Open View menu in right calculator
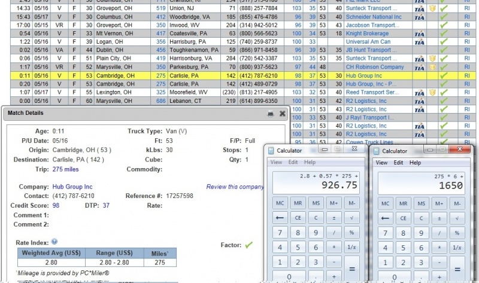This screenshot has height=283, width=479. tap(381, 162)
